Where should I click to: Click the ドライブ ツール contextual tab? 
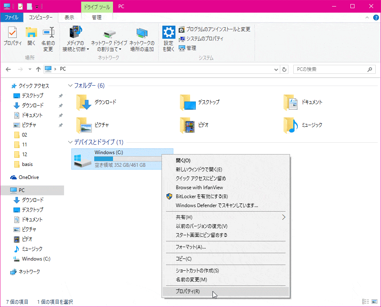(x=97, y=7)
